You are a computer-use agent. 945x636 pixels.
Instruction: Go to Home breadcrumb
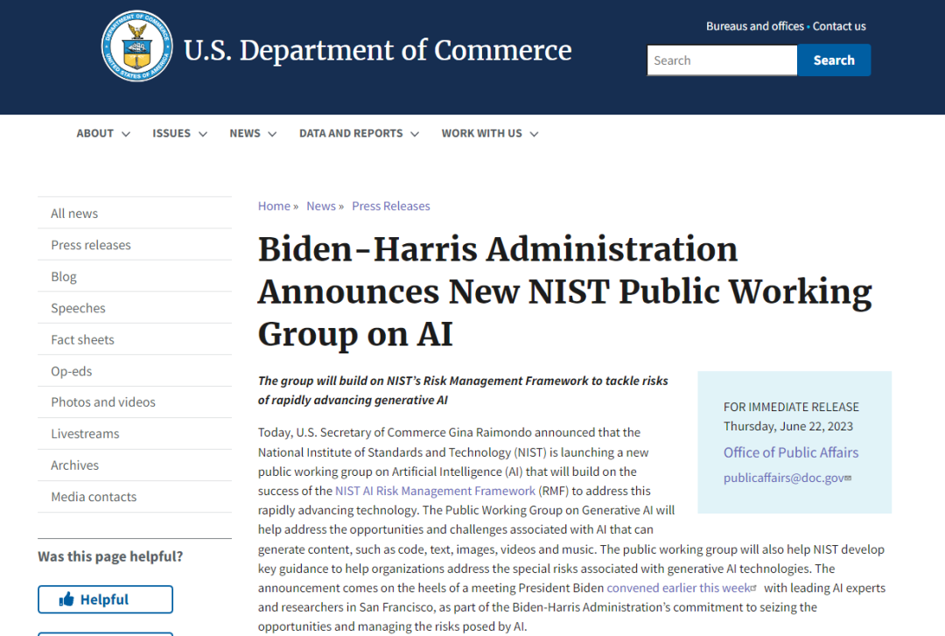(x=274, y=206)
